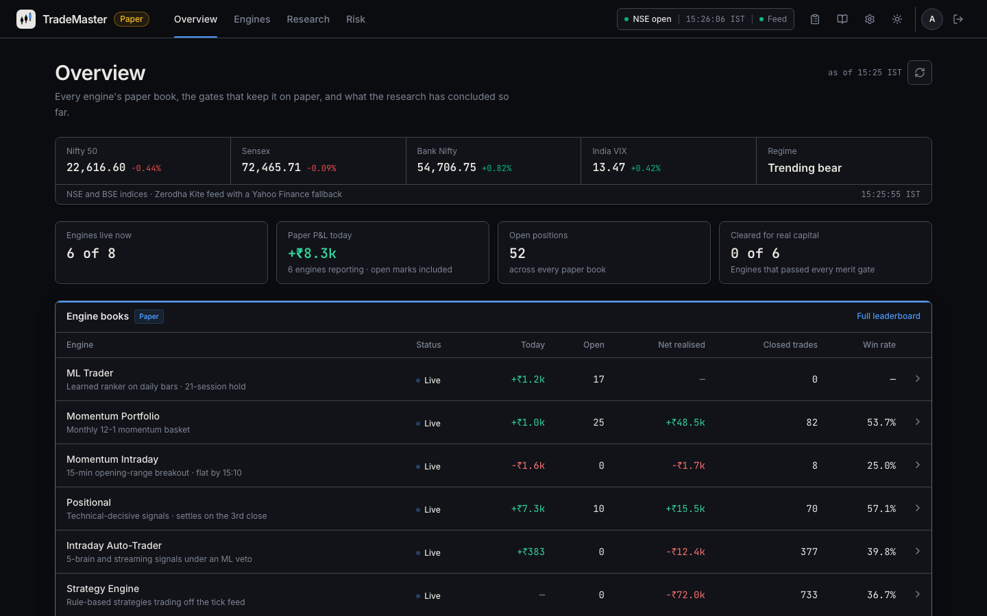Click the Paper mode badge in header
Viewport: 987px width, 616px height.
click(x=132, y=19)
